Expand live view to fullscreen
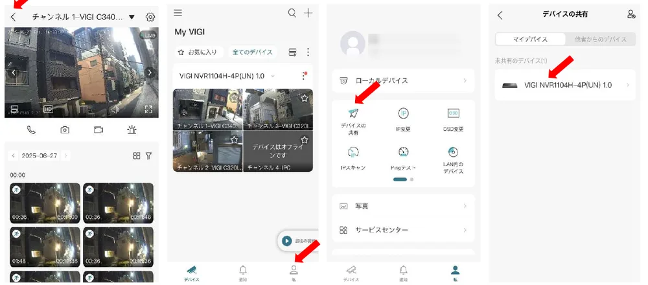This screenshot has height=285, width=648. (x=149, y=109)
